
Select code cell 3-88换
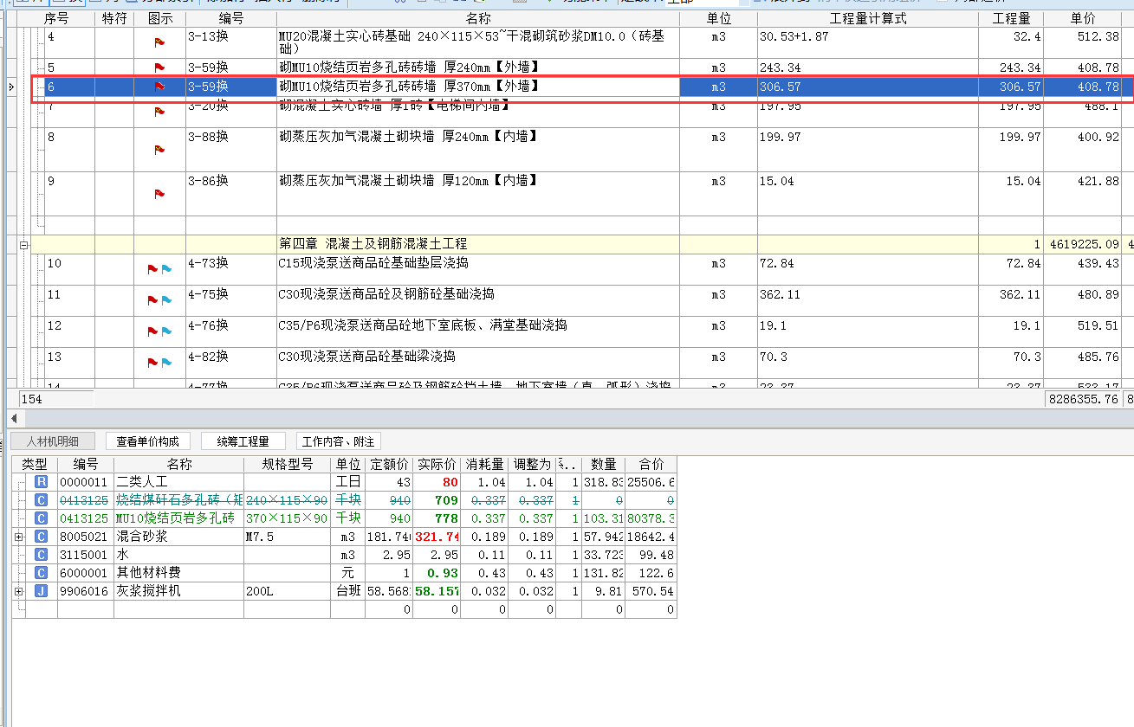click(231, 150)
